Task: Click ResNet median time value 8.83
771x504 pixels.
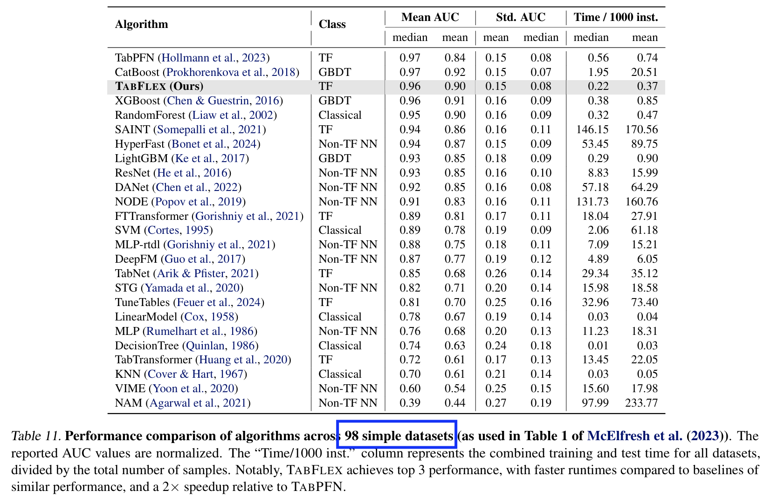Action: [598, 173]
